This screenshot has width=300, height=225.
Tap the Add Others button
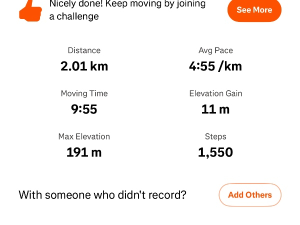[x=250, y=195]
